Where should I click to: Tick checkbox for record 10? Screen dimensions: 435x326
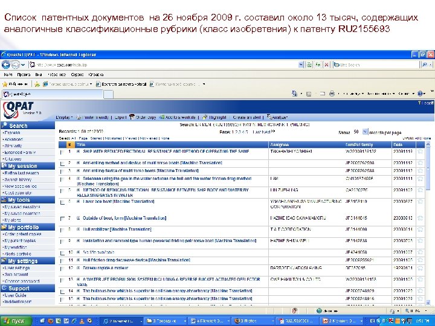click(x=62, y=253)
